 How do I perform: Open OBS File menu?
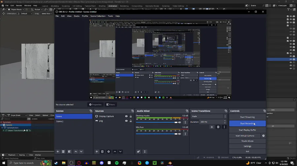click(x=57, y=16)
